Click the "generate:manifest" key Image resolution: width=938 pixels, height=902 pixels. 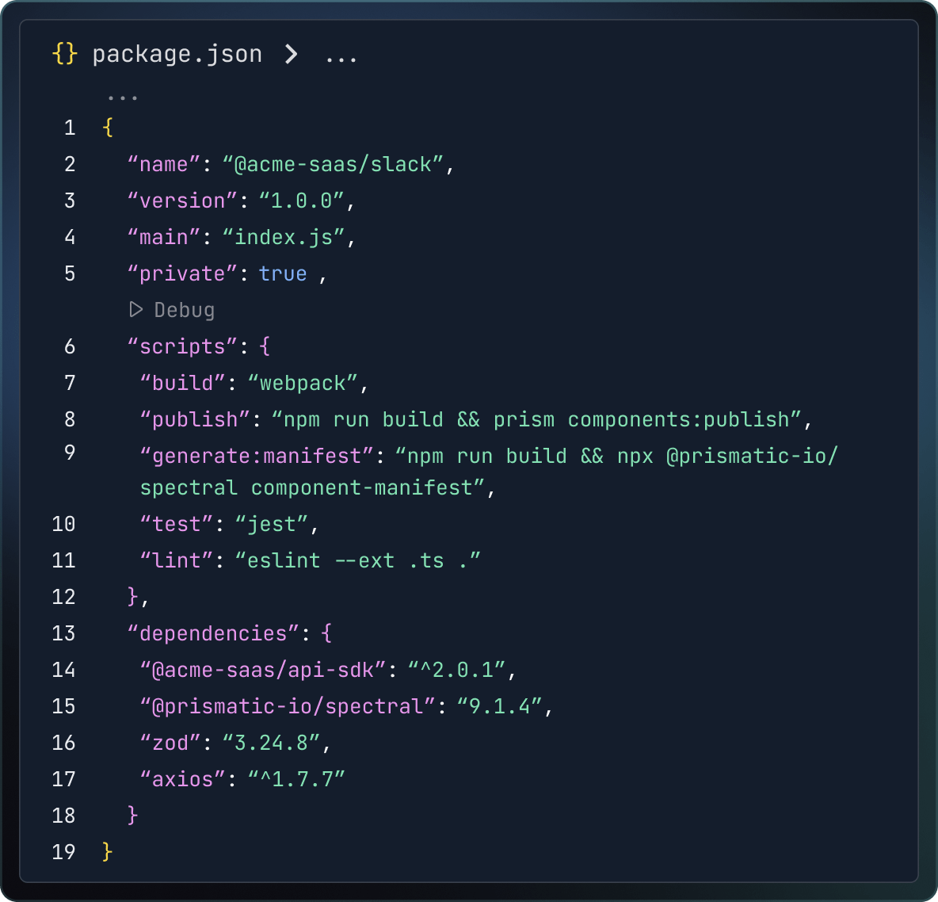256,456
